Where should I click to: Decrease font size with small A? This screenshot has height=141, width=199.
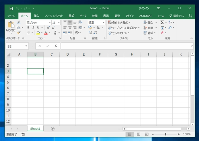[53, 27]
